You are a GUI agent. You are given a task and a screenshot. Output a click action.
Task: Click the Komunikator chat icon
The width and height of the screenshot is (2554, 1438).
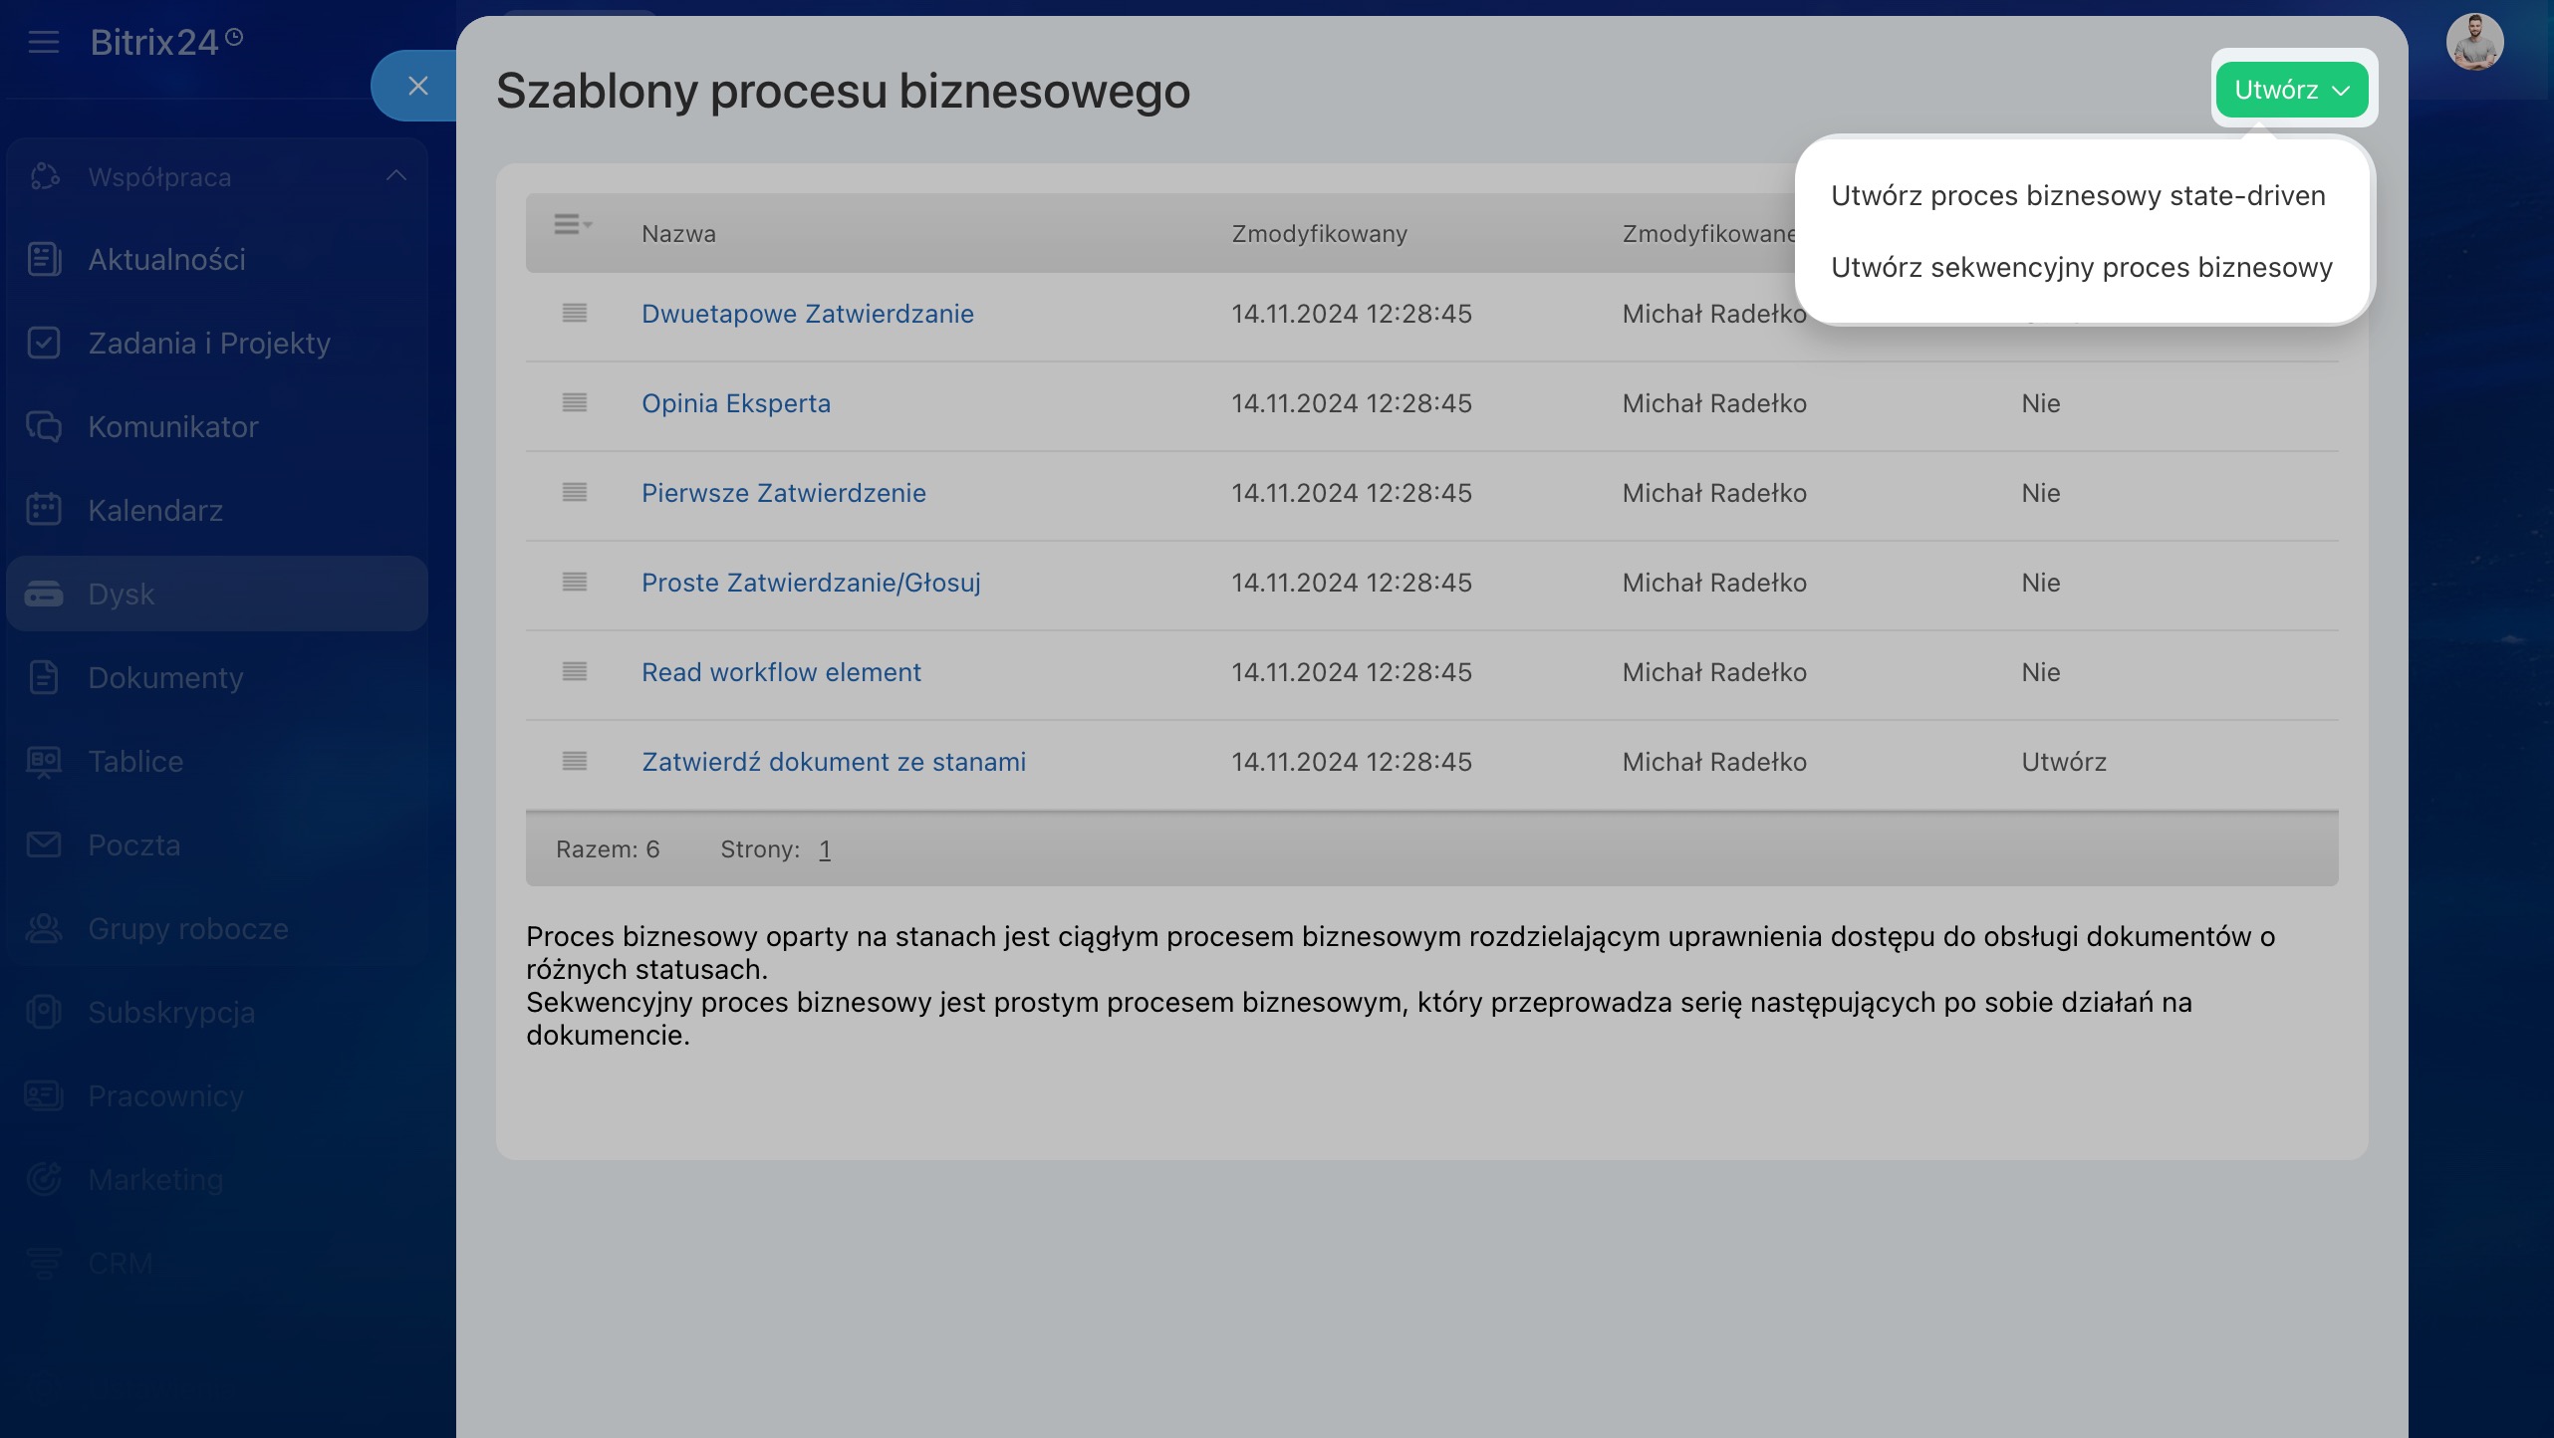pos(44,427)
